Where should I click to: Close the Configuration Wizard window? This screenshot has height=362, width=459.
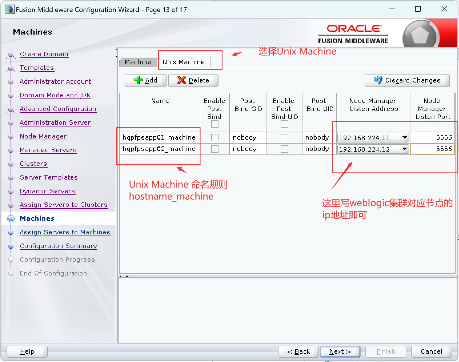[444, 9]
